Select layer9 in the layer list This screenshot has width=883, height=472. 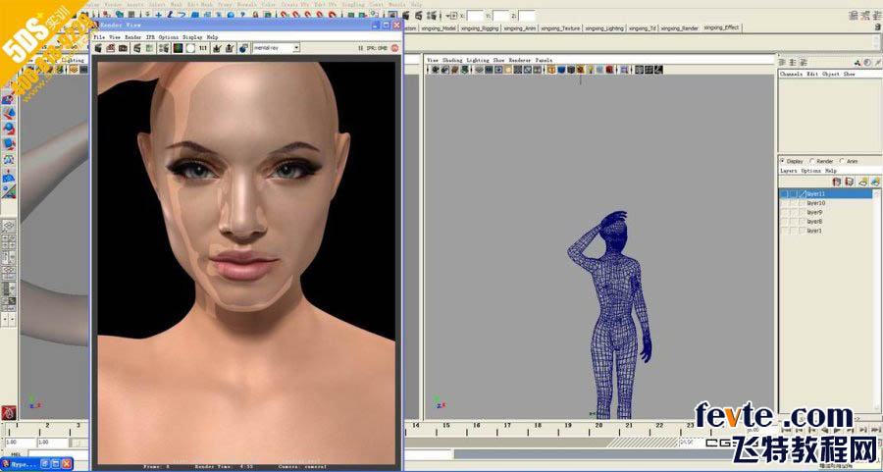pyautogui.click(x=814, y=212)
